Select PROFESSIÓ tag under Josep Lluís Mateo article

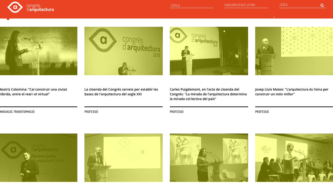262,112
